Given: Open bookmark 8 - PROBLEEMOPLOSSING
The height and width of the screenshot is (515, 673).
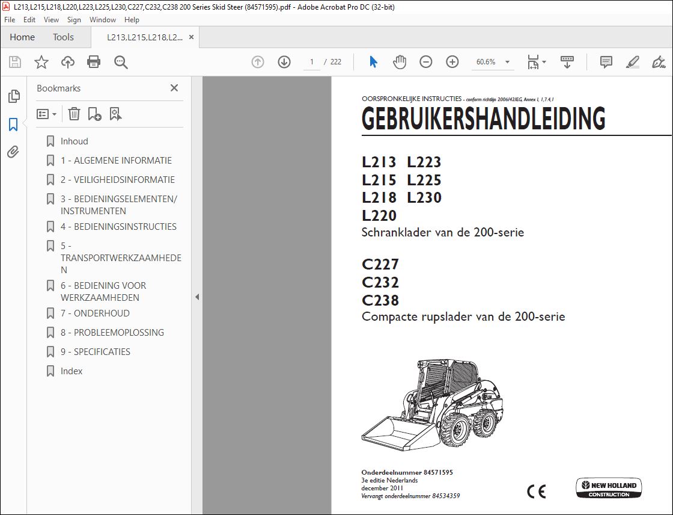Looking at the screenshot, I should click(112, 333).
